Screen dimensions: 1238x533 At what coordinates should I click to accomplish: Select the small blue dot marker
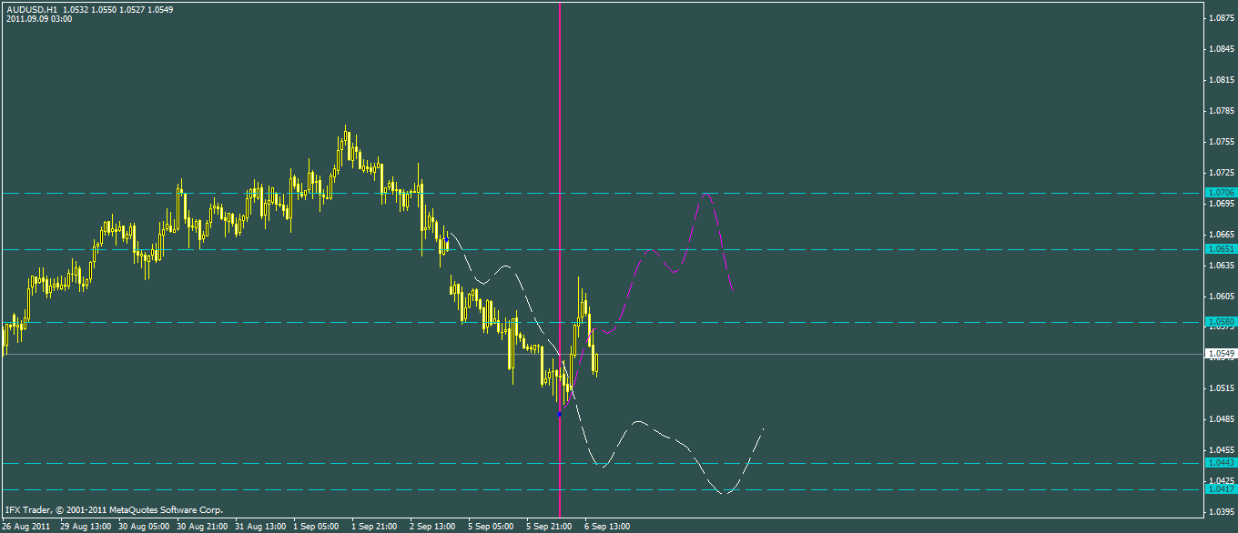[559, 414]
